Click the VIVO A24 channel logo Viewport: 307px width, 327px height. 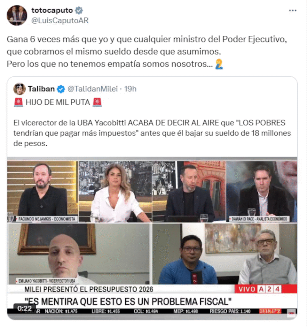[266, 289]
